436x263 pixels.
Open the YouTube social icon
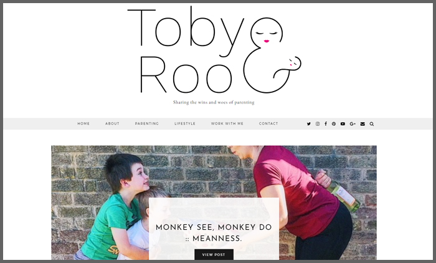(x=343, y=124)
